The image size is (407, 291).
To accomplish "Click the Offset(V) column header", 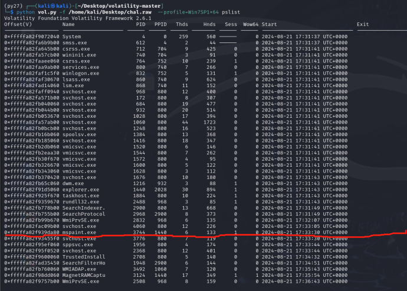I will [x=18, y=24].
